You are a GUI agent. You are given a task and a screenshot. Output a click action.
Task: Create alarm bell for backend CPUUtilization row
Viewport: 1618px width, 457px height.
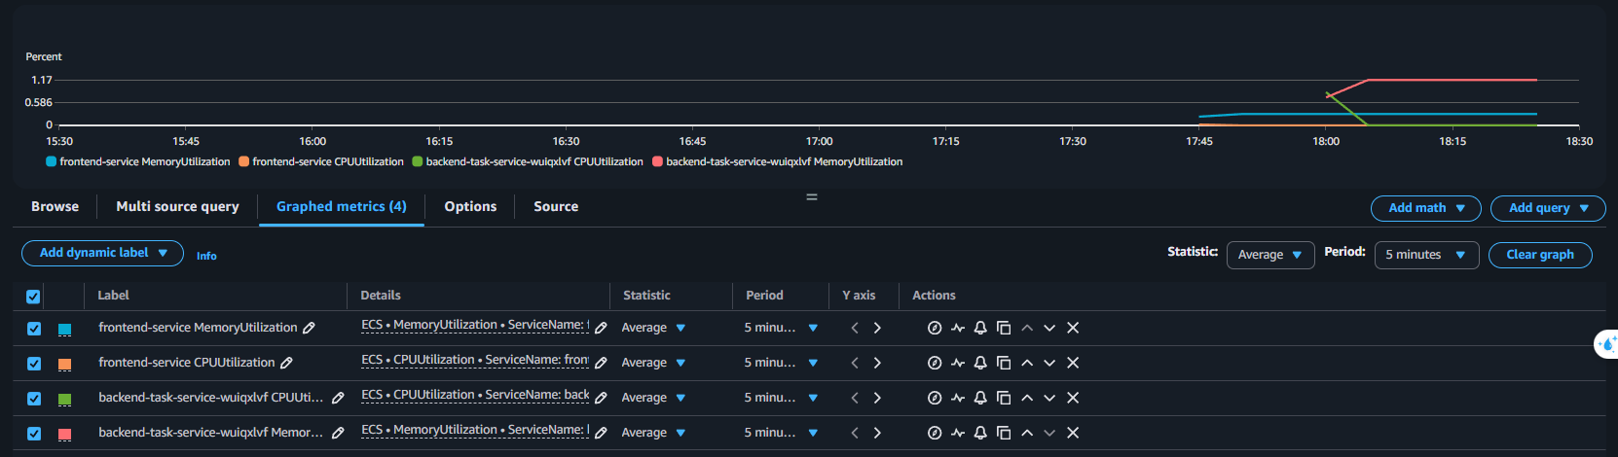click(980, 398)
